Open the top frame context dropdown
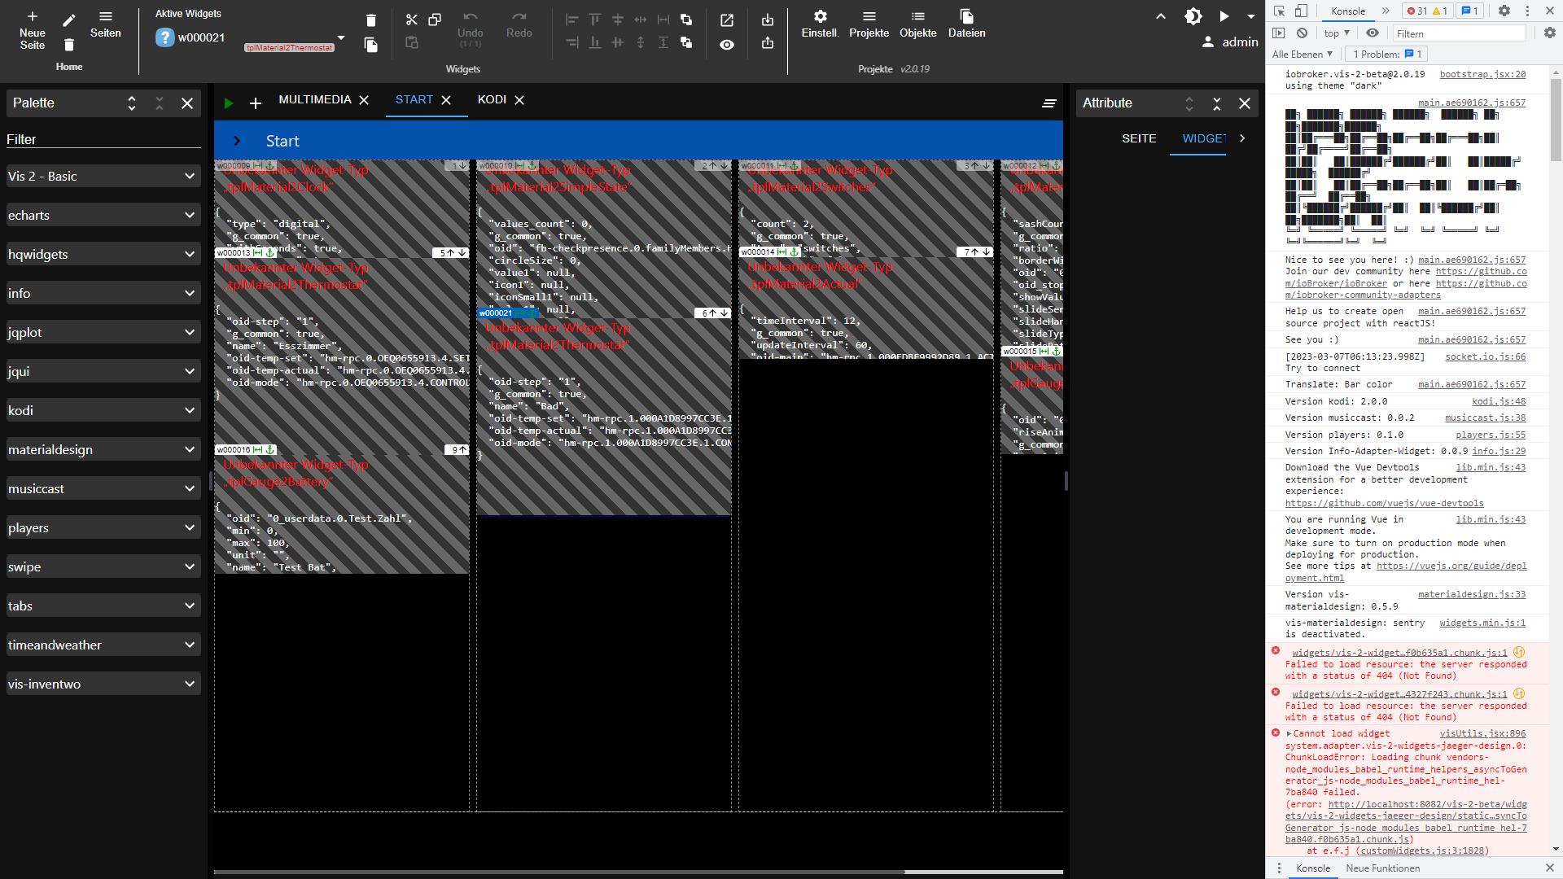The width and height of the screenshot is (1563, 879). click(1336, 33)
